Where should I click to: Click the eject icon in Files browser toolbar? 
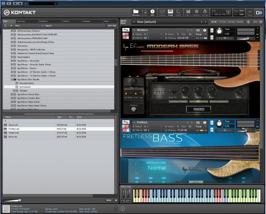[11, 26]
